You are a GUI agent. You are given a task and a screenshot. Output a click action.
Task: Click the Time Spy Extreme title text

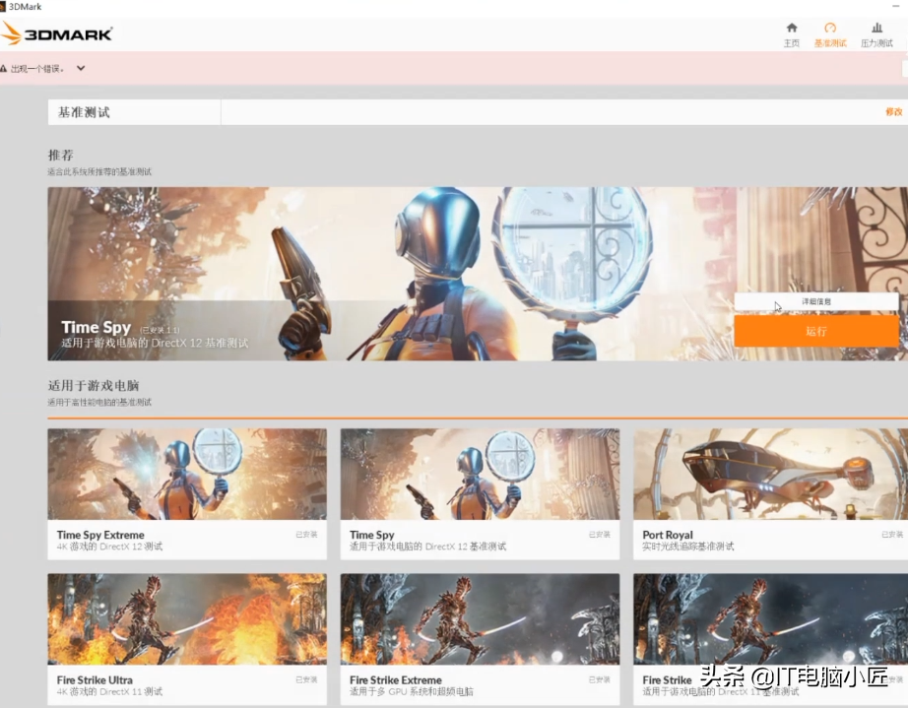(100, 535)
